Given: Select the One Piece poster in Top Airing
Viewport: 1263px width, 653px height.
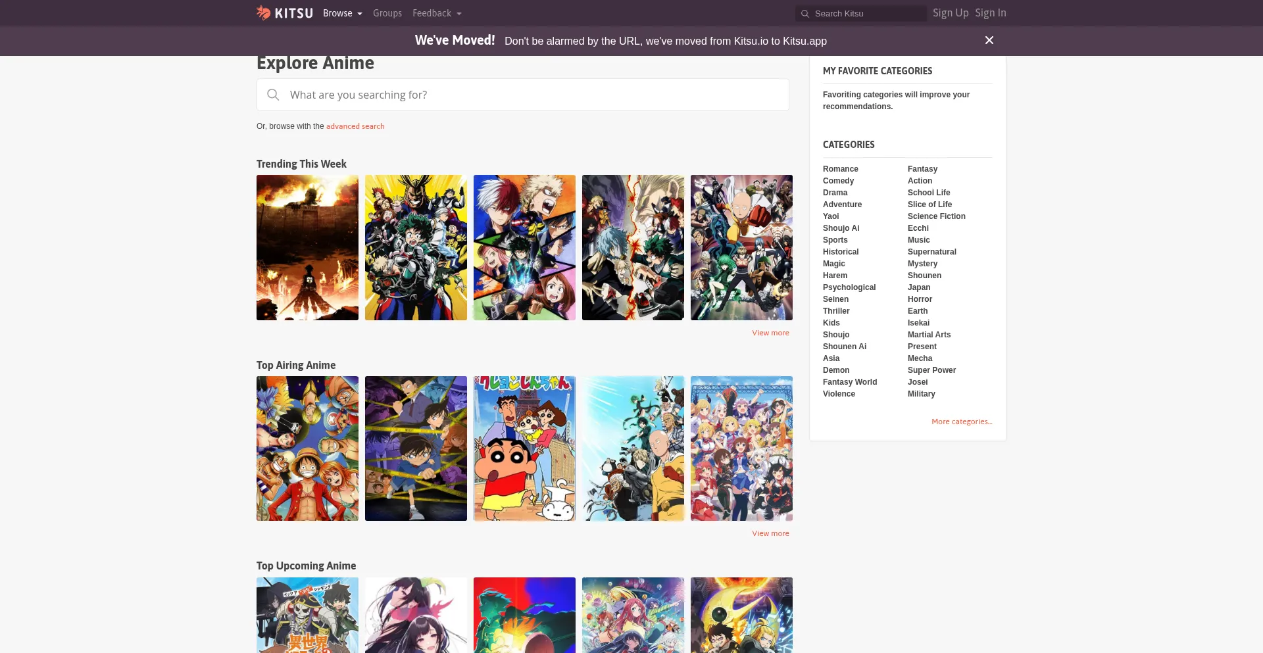Looking at the screenshot, I should [307, 448].
